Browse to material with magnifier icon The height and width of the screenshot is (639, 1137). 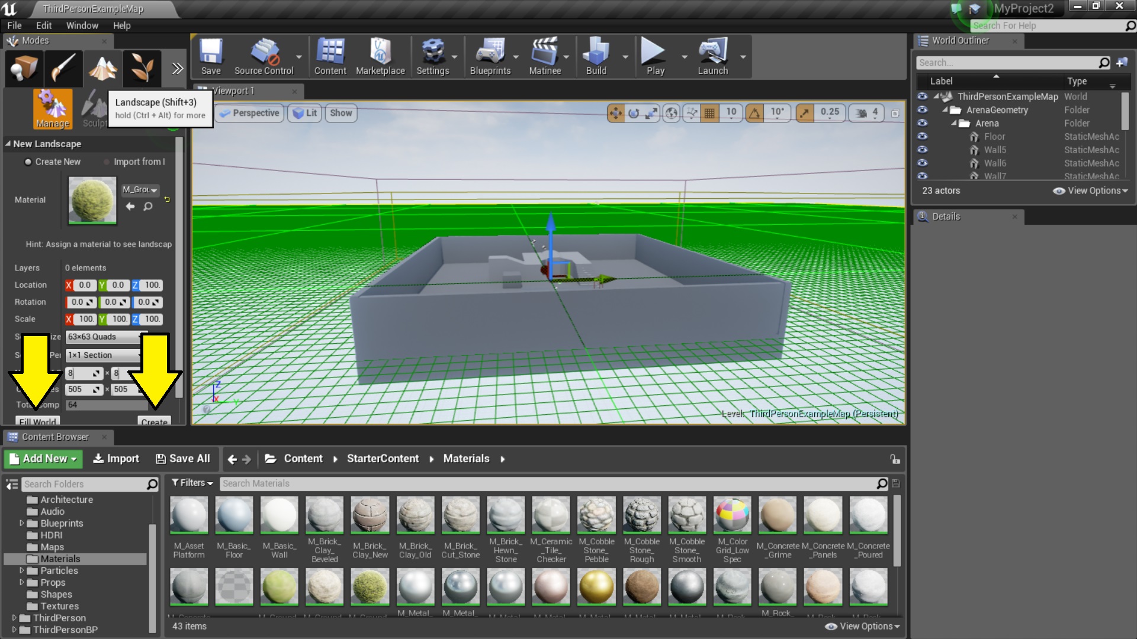(x=148, y=206)
